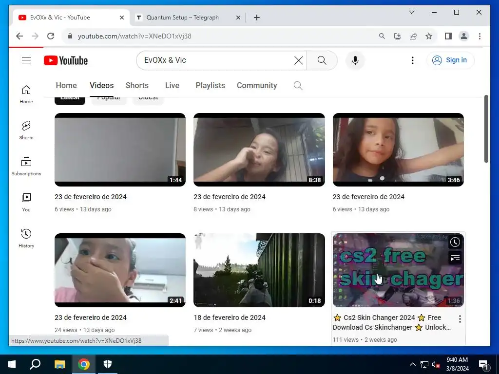This screenshot has height=374, width=499.
Task: Open the muted volume tray icon
Action: (x=436, y=364)
